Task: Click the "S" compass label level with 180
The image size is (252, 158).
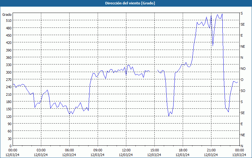Action: pyautogui.click(x=242, y=102)
